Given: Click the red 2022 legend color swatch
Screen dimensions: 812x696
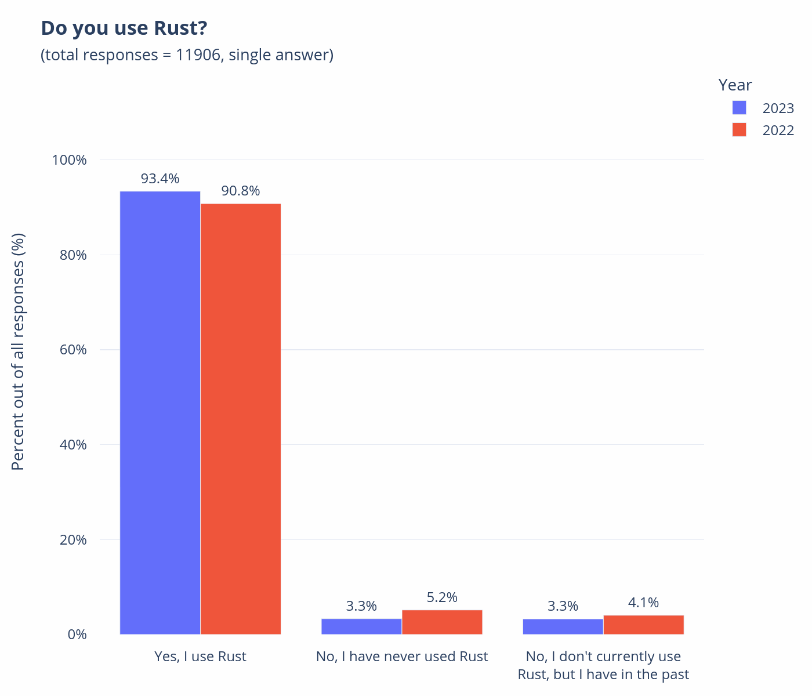Looking at the screenshot, I should coord(739,130).
